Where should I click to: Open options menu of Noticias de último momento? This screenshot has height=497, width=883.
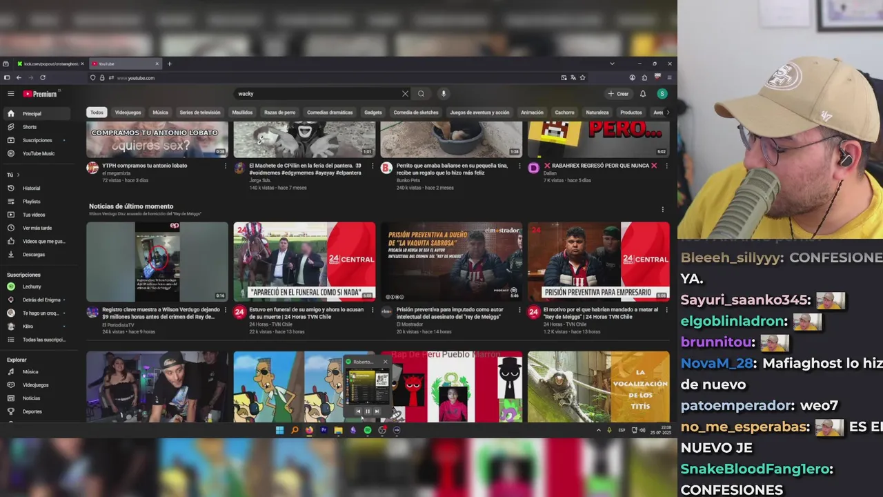coord(662,209)
